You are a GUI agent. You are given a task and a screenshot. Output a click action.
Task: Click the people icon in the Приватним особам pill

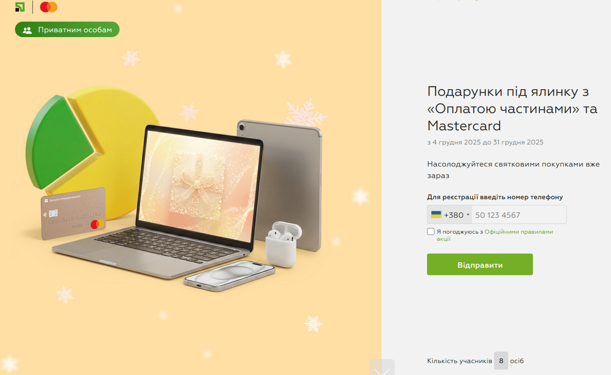[x=27, y=30]
